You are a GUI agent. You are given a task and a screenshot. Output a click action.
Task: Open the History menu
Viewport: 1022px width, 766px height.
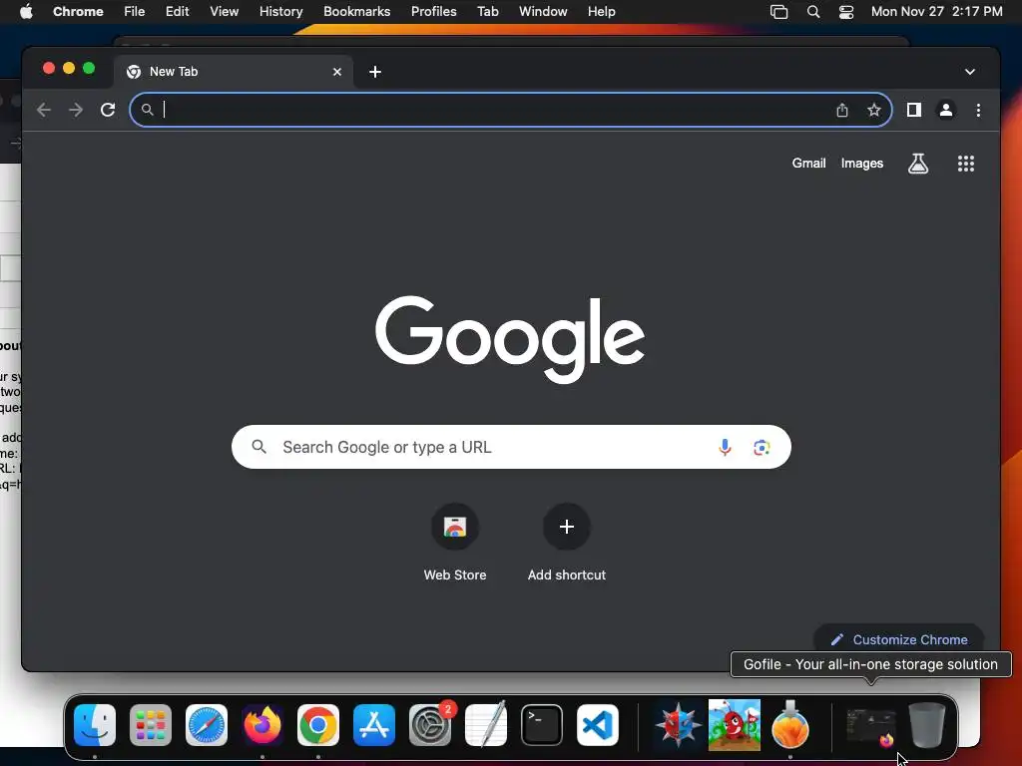(x=280, y=12)
